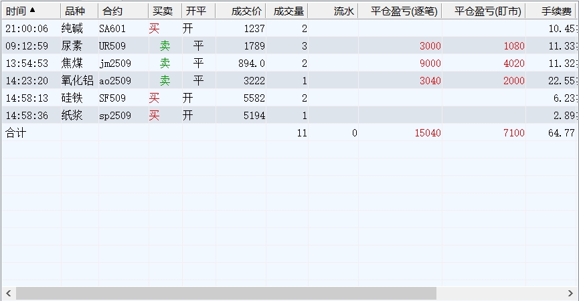Click the 开 cell in the SA601 row
This screenshot has height=301, width=579.
187,28
